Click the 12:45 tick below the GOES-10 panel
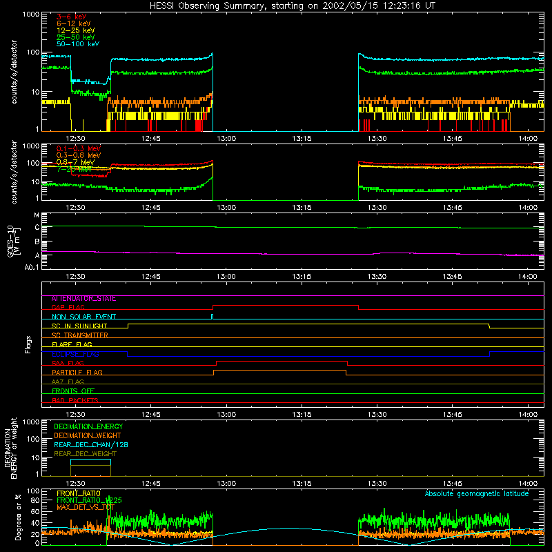 click(150, 277)
